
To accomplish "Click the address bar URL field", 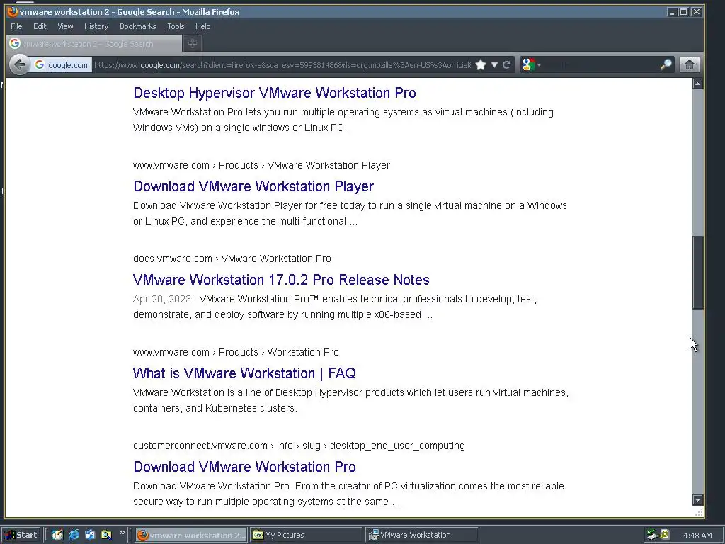I will click(282, 64).
